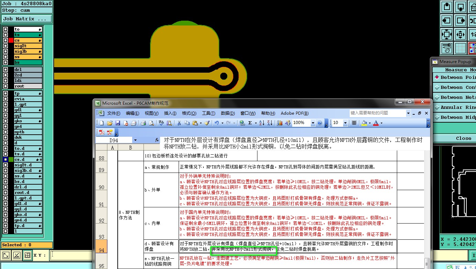Click Excel Open folder icon

coord(110,123)
